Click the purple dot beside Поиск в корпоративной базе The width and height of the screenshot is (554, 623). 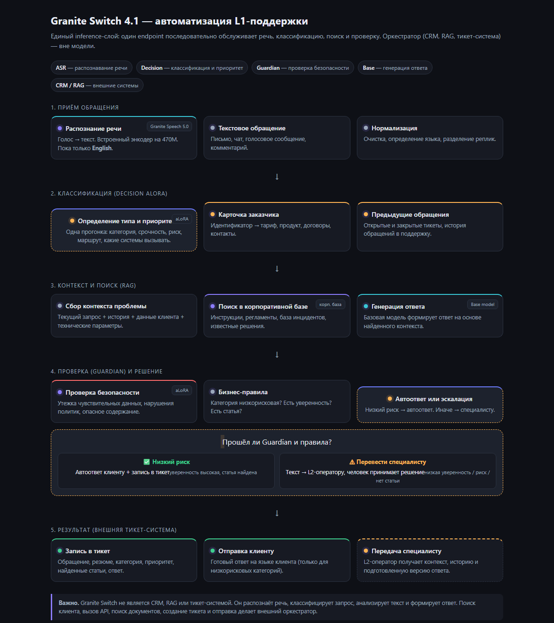click(213, 306)
